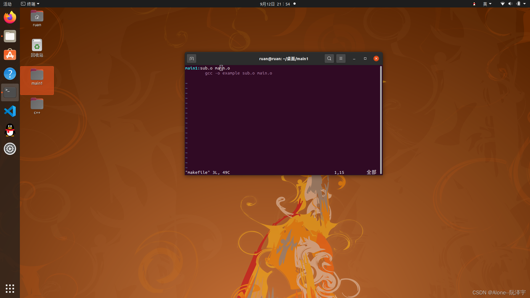The height and width of the screenshot is (298, 530).
Task: Open the terminal hamburger menu
Action: point(341,58)
